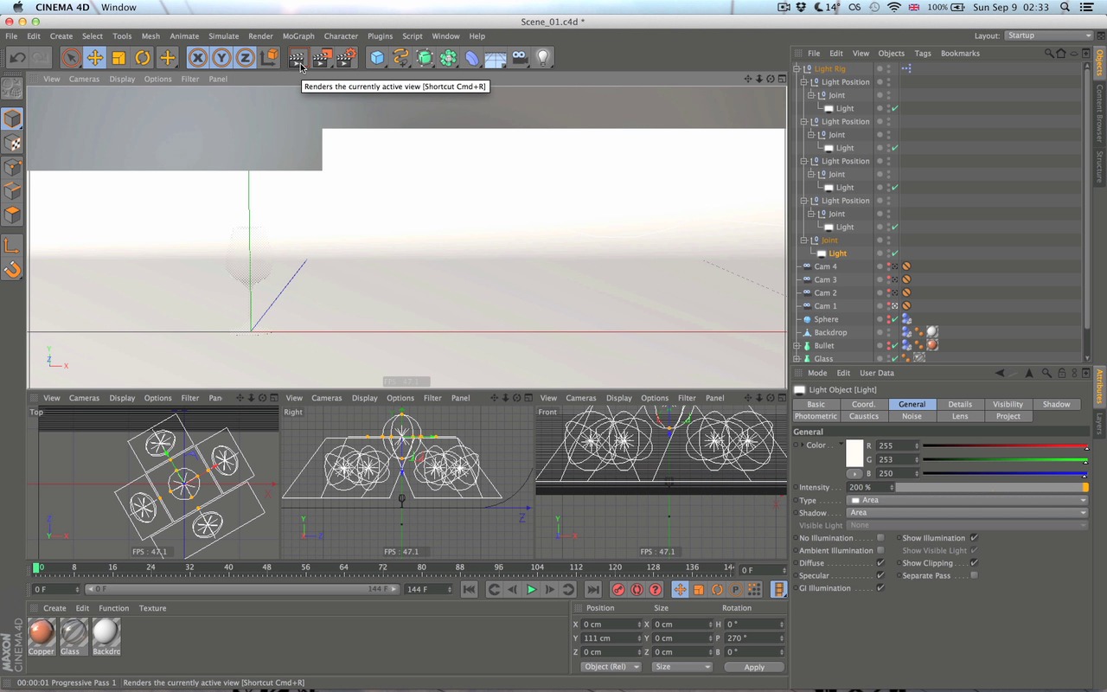Add a Cube primitive object
This screenshot has width=1107, height=692.
[377, 58]
